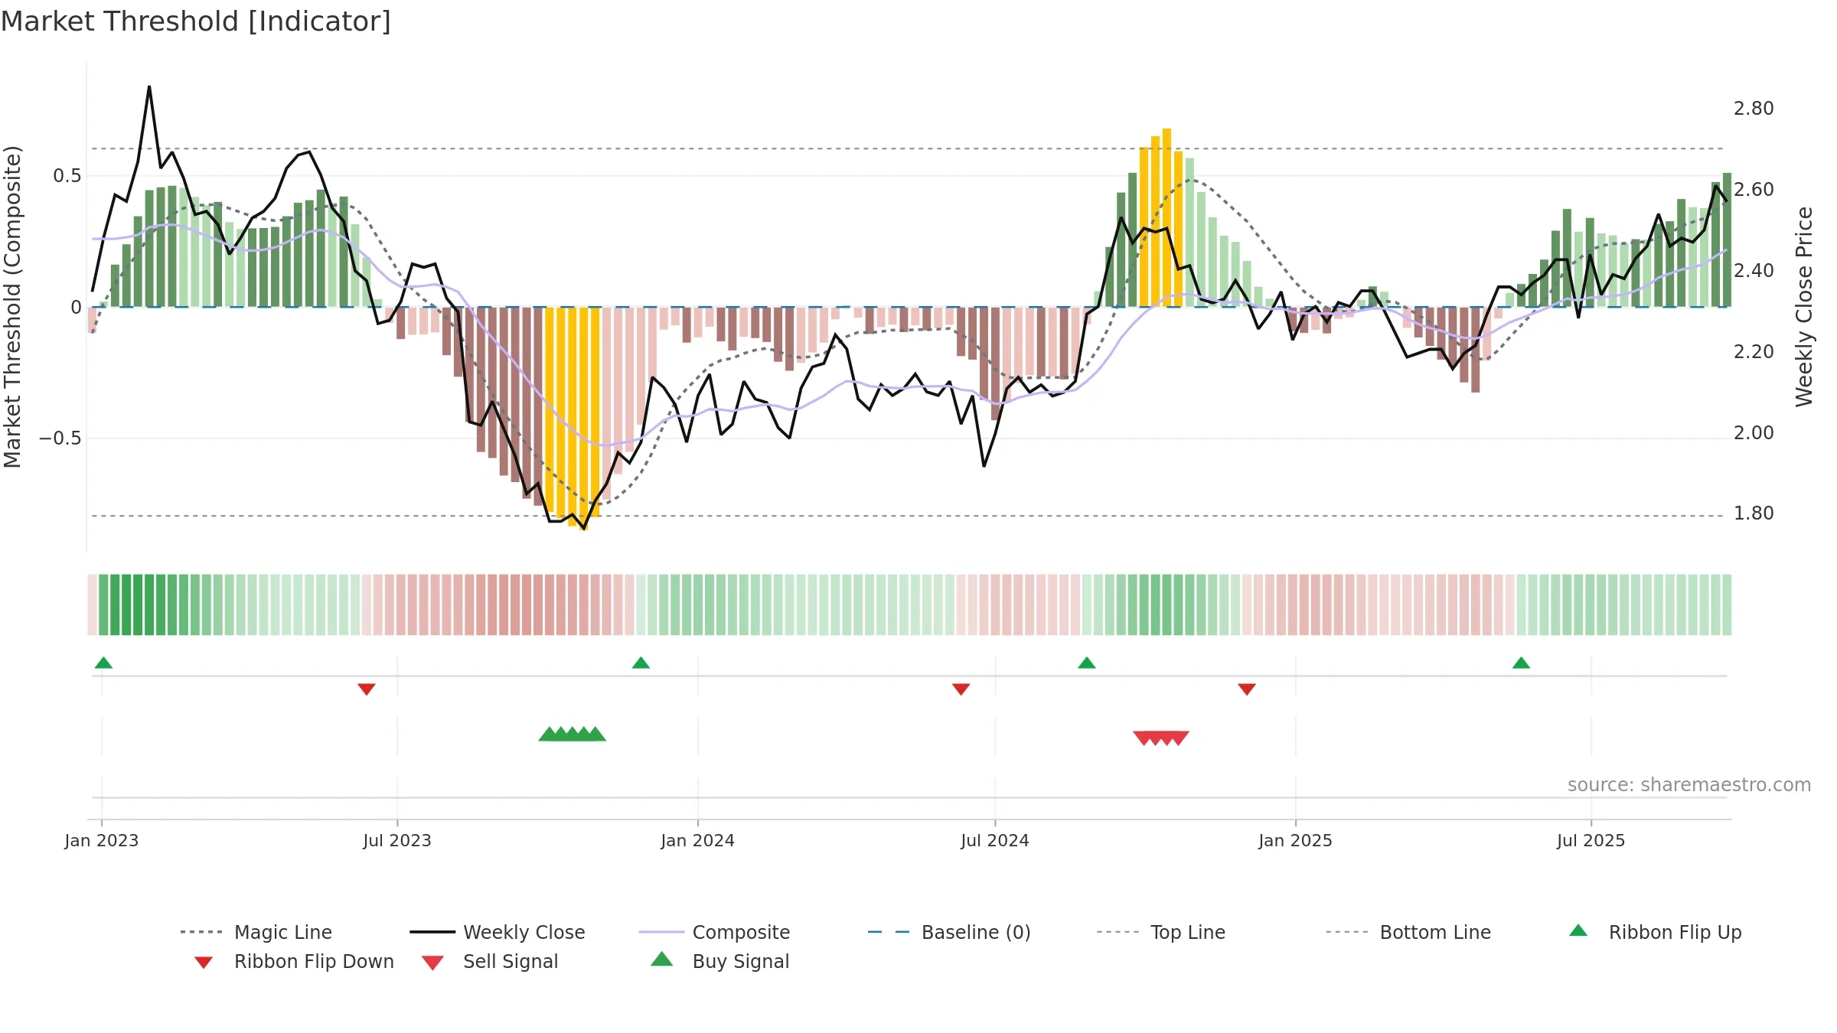Click the yellow bars at the late 2024 peak
This screenshot has width=1837, height=1033.
[x=1161, y=218]
